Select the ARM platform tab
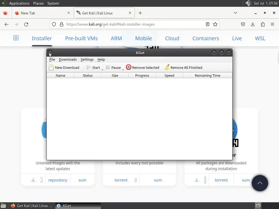 [x=116, y=38]
